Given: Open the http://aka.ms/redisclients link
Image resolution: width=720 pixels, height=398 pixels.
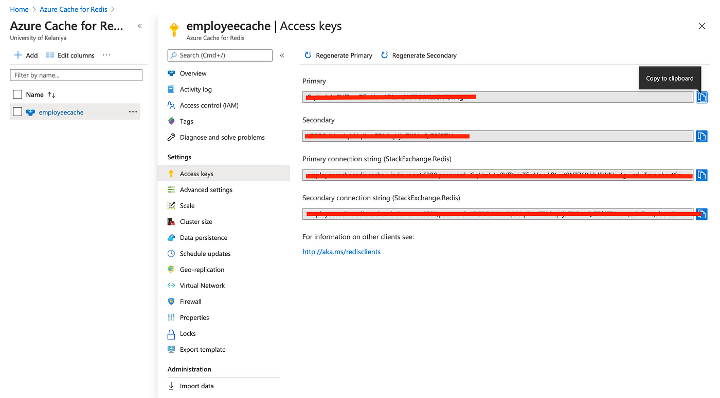Looking at the screenshot, I should pyautogui.click(x=341, y=252).
